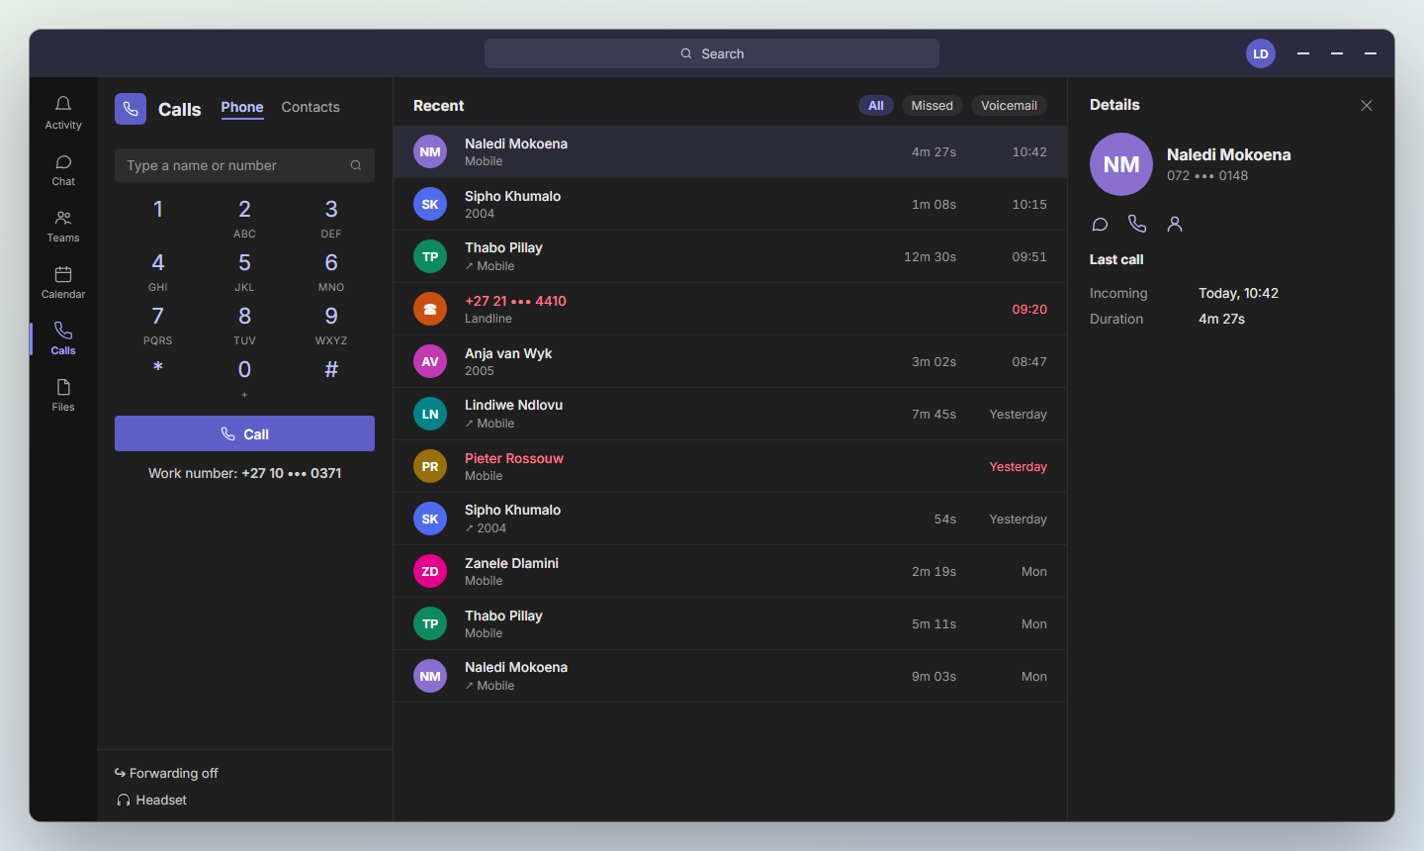The image size is (1424, 851).
Task: Select Sipho Khumalo 54s call from Yesterday
Action: [730, 519]
